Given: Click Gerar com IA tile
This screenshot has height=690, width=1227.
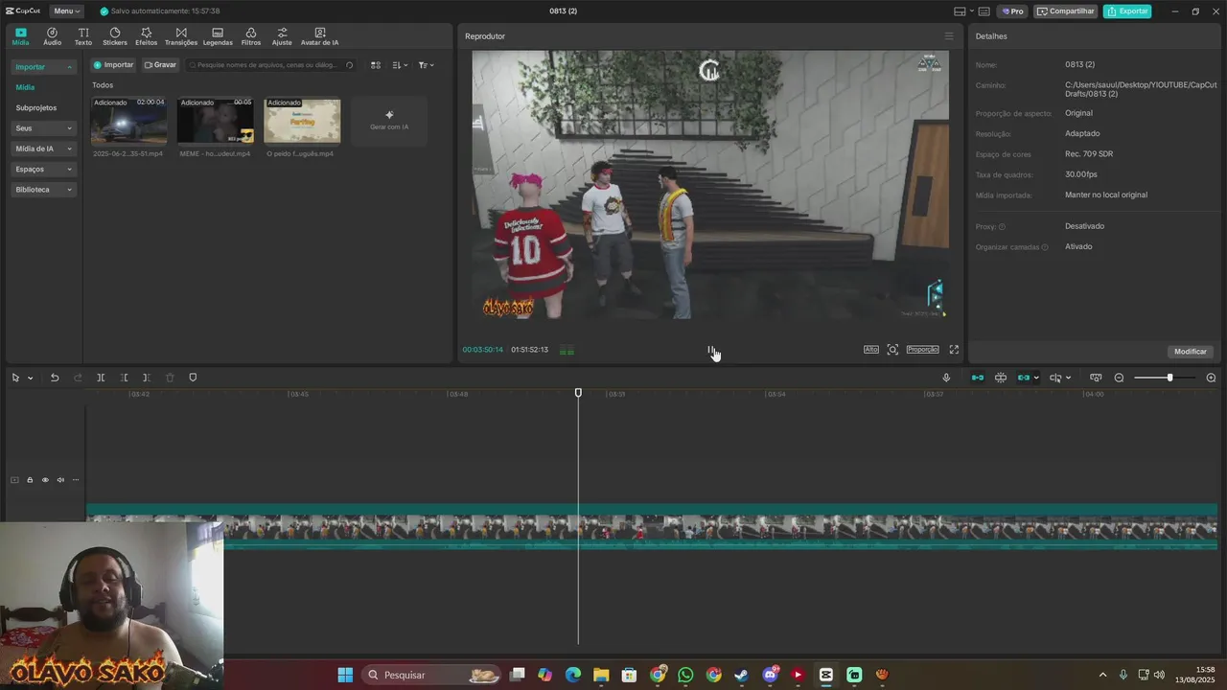Looking at the screenshot, I should [389, 122].
